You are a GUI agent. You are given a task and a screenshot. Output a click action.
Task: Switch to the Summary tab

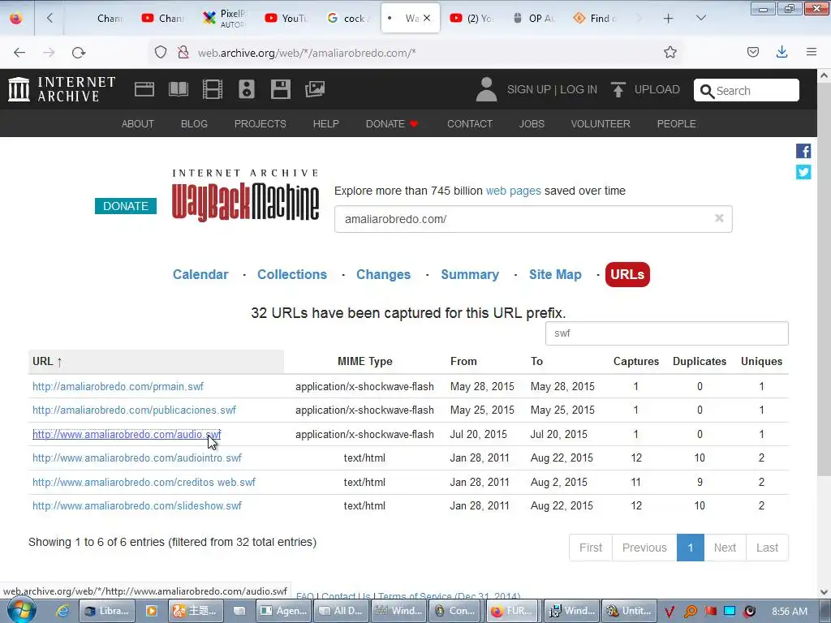coord(470,274)
